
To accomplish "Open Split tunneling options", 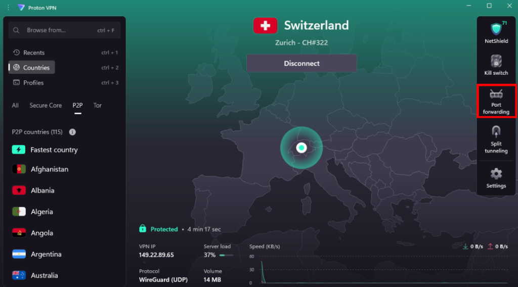I will [x=496, y=139].
